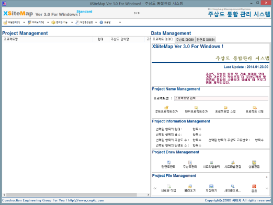Open the 도움말 help menu with blue icon
273x205 pixels.
pyautogui.click(x=105, y=22)
